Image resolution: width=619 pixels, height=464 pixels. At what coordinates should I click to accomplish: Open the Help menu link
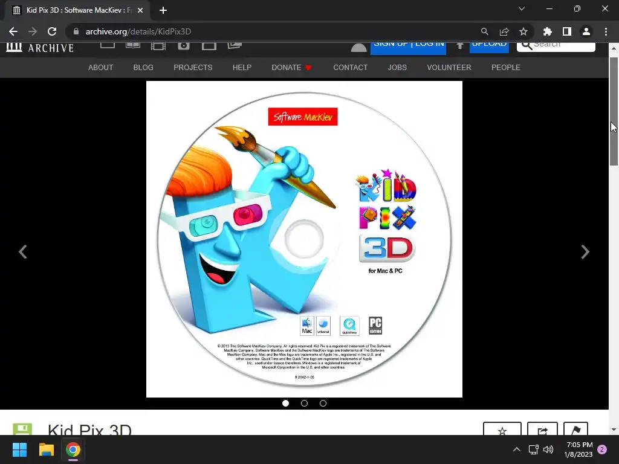click(242, 68)
